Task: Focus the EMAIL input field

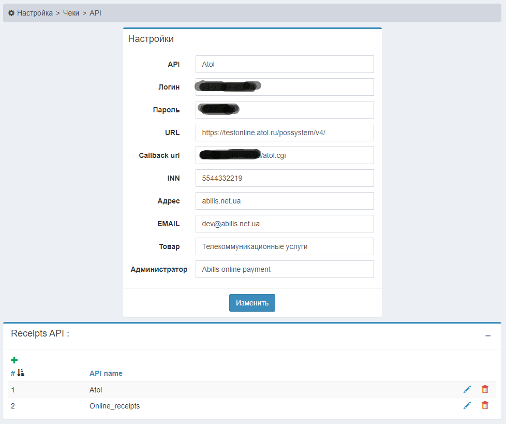Action: [x=285, y=224]
